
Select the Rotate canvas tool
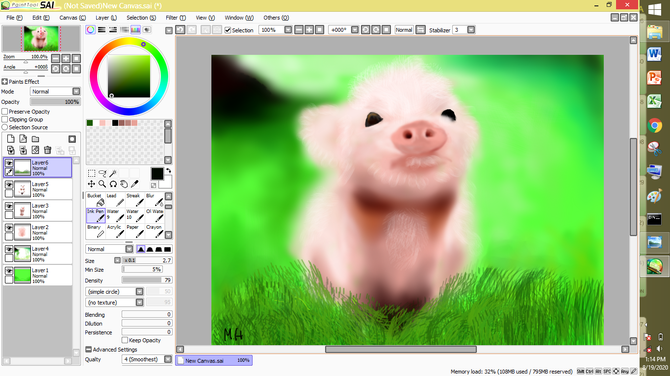113,184
